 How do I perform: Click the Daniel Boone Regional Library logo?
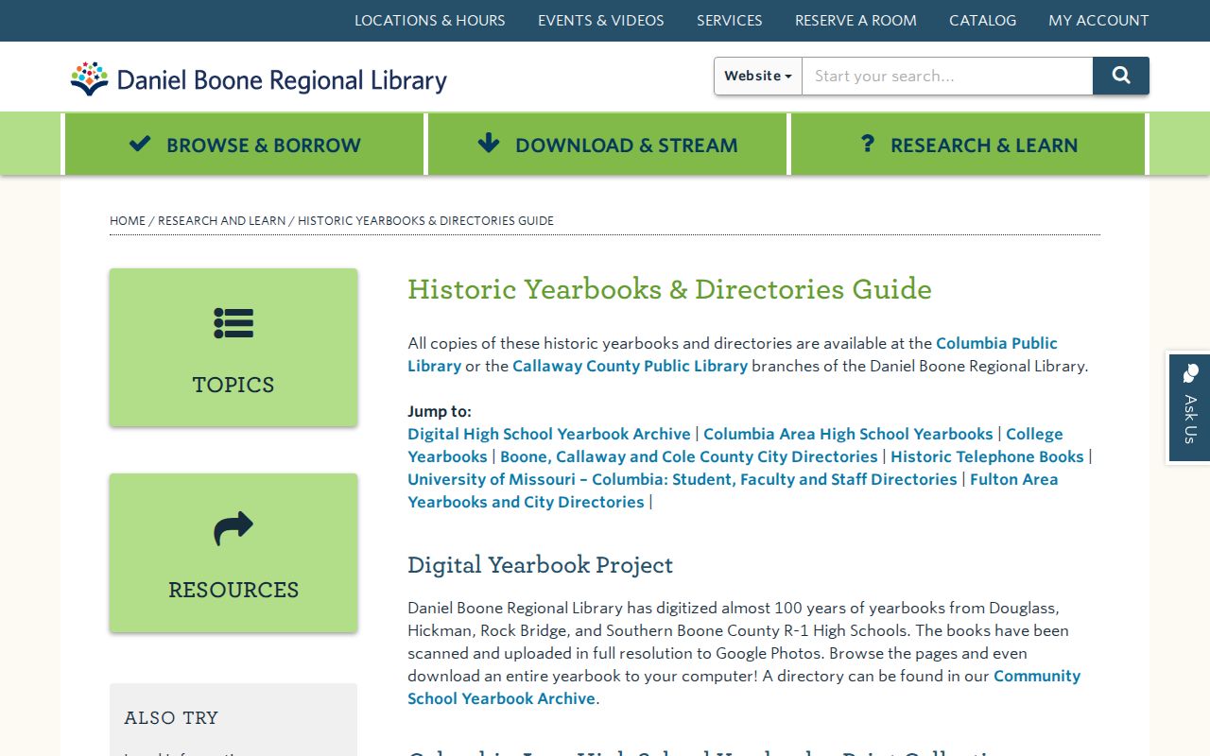pos(258,78)
